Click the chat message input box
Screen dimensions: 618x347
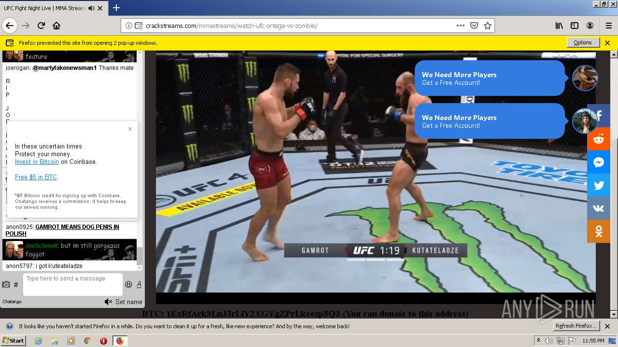[73, 284]
